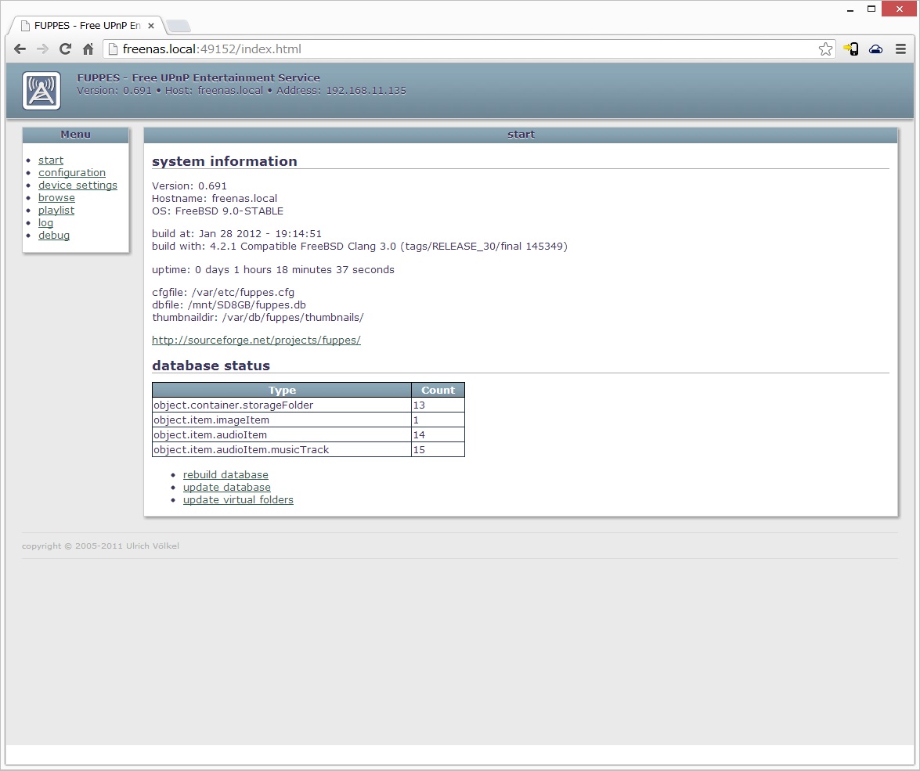Click the copyright Ulrich Völkel footer text
920x771 pixels.
100,546
